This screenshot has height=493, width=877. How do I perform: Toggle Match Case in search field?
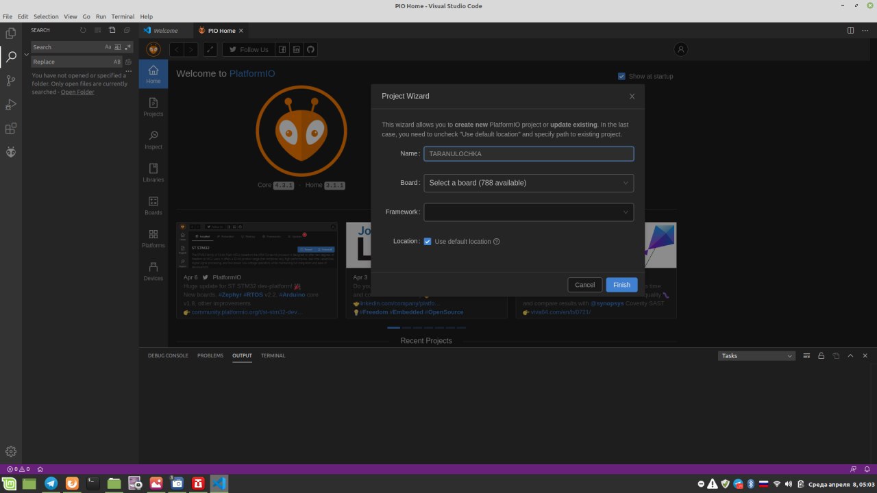[108, 47]
